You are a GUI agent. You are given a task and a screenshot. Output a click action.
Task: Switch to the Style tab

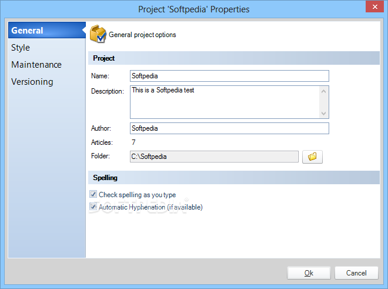click(x=47, y=47)
